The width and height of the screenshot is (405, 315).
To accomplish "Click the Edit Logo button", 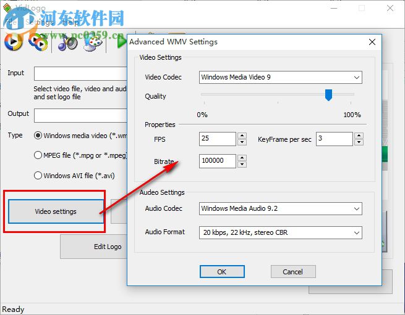I will click(x=93, y=247).
